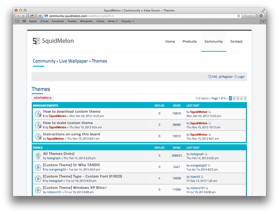Open '[Custom Theme] Typo - Custom Font (FIXED)' topic
Image resolution: width=279 pixels, height=214 pixels.
pos(83,176)
